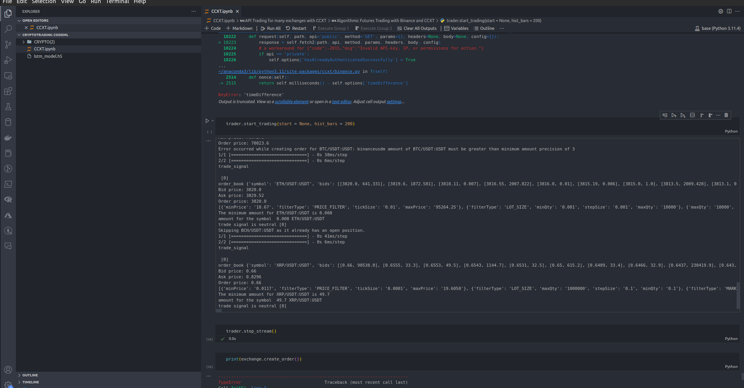Add a new Code cell
744x388 pixels.
click(x=212, y=28)
